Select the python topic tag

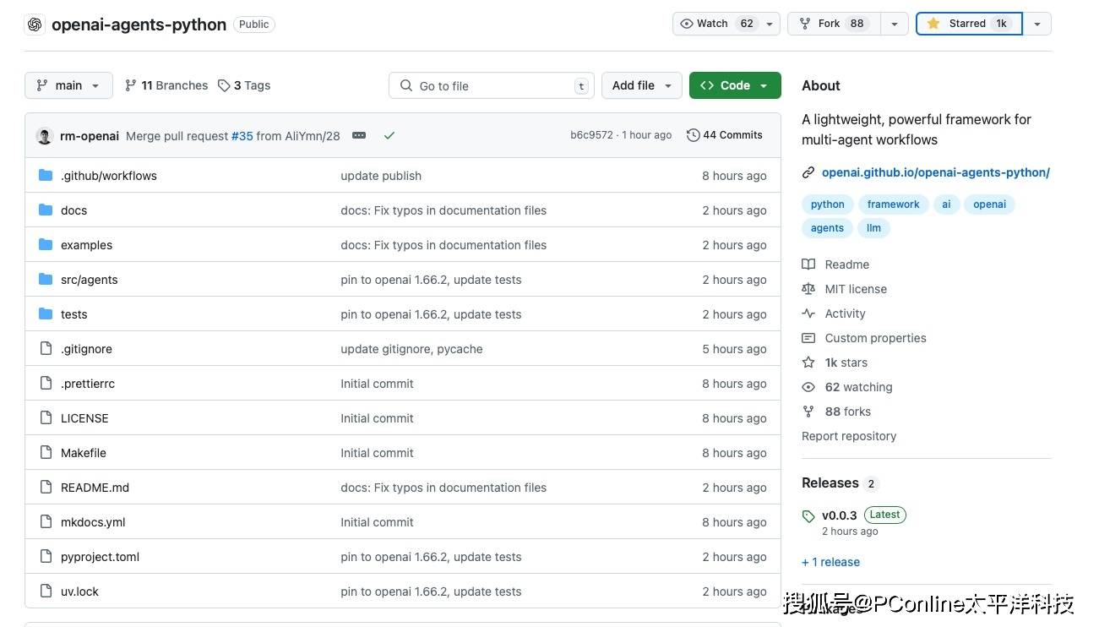pyautogui.click(x=827, y=204)
